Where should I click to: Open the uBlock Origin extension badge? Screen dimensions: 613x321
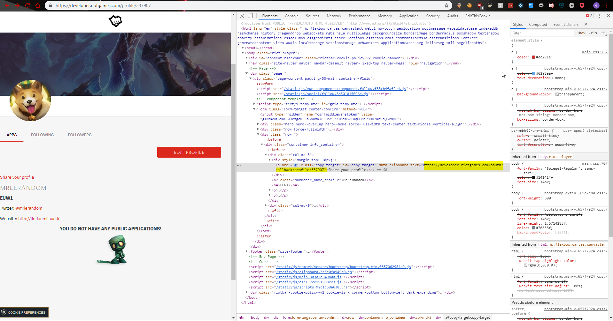point(479,5)
